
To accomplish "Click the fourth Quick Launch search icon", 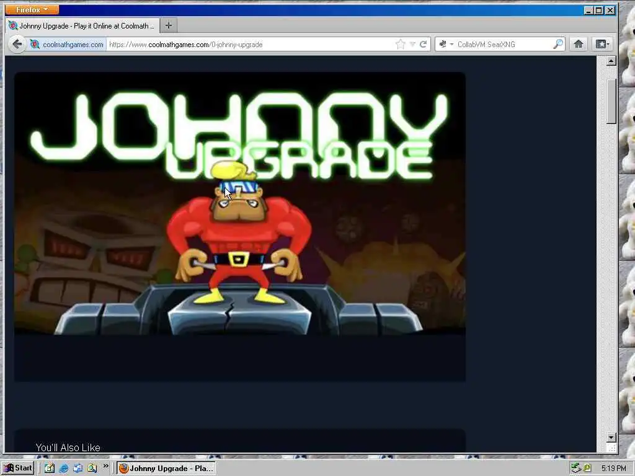I will 92,469.
